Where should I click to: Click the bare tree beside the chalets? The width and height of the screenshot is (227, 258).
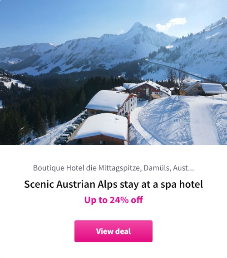[177, 79]
